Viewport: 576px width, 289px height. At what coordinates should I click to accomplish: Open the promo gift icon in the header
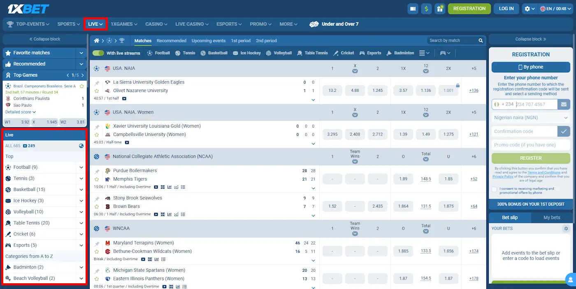(x=440, y=8)
